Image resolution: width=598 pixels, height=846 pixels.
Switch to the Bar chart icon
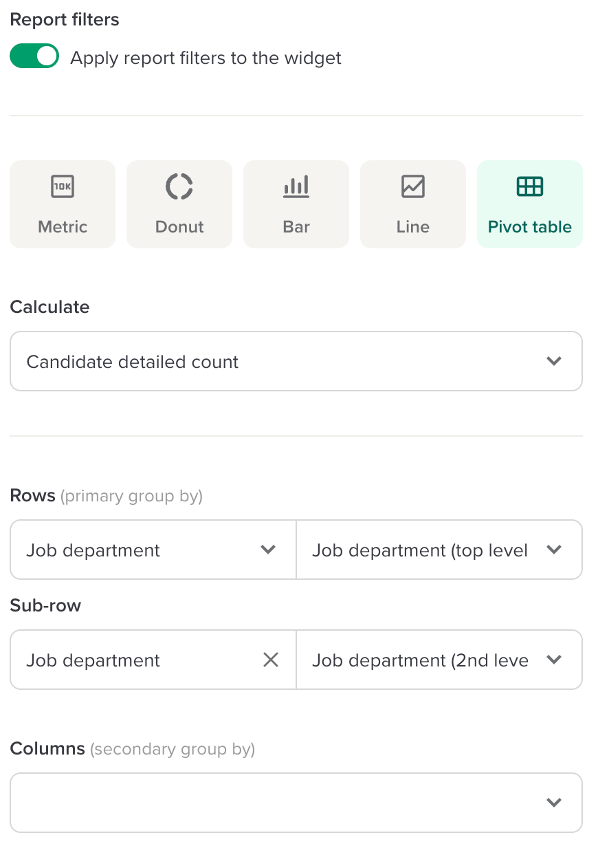click(x=296, y=186)
